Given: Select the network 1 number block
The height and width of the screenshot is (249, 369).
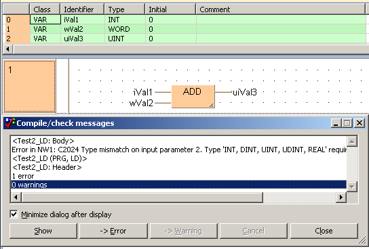Looking at the screenshot, I should click(30, 86).
